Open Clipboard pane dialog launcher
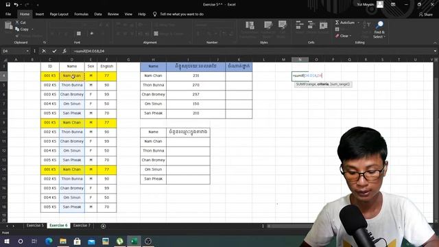 coord(45,43)
